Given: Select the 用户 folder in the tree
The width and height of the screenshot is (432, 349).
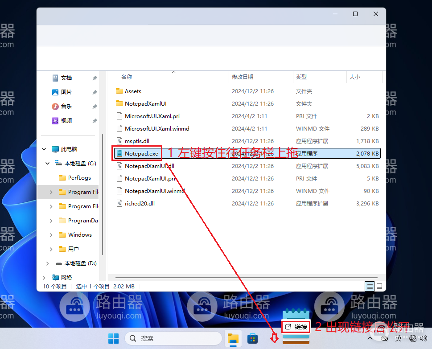Looking at the screenshot, I should (x=73, y=249).
